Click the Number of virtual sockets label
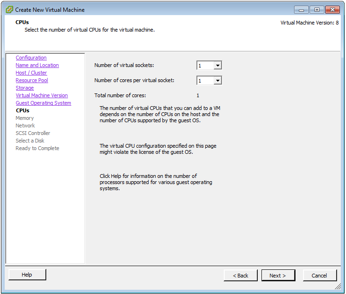This screenshot has width=346, height=294. [x=124, y=65]
